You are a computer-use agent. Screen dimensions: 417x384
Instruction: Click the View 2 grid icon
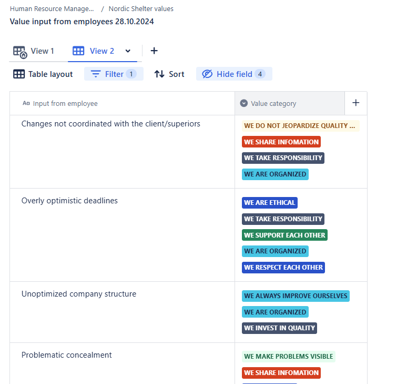tap(78, 51)
